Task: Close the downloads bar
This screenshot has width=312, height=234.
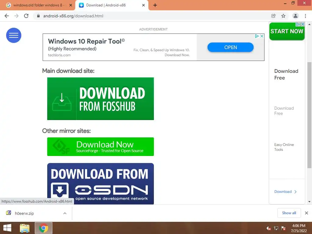Action: click(x=307, y=213)
